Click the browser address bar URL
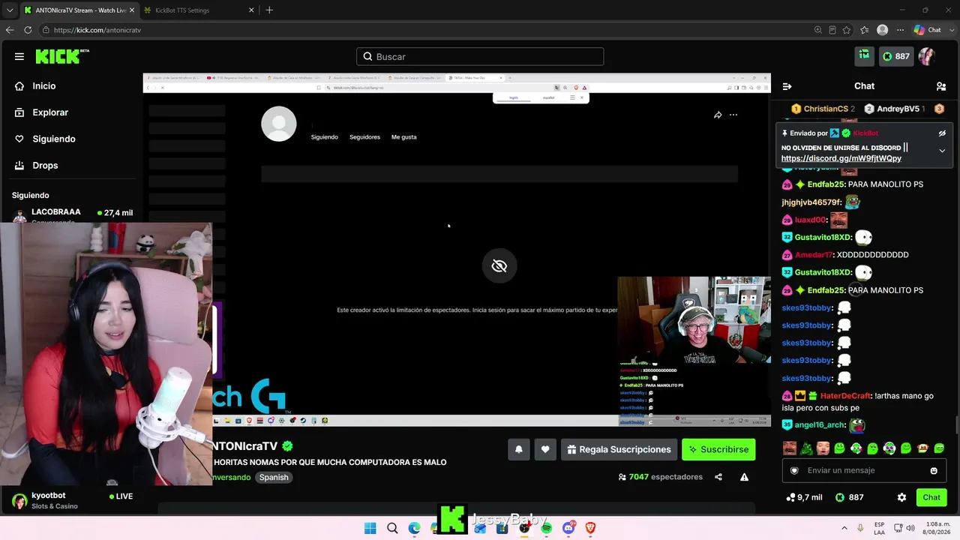Image resolution: width=960 pixels, height=540 pixels. (x=97, y=30)
